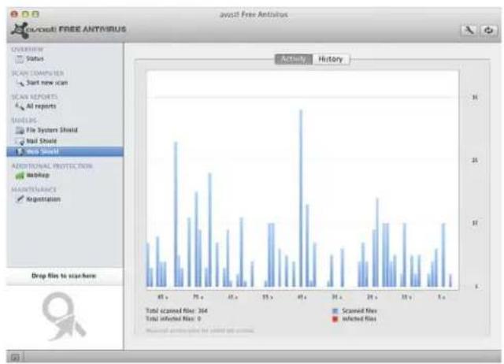Click the Maintenance section header
Screen dimensions: 504x364
click(34, 190)
